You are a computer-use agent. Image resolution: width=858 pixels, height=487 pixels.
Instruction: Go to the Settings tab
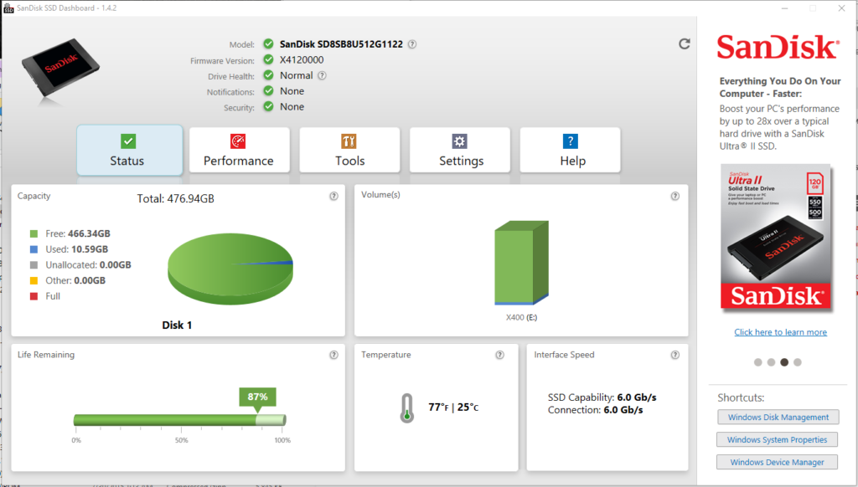tap(460, 150)
